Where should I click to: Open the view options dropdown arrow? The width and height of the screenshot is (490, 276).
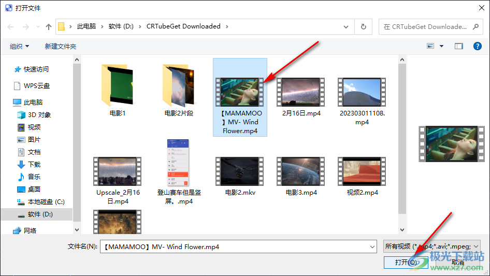pyautogui.click(x=441, y=46)
